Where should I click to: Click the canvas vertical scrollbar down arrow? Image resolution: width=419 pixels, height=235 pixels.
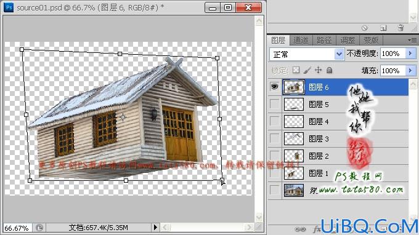(259, 217)
